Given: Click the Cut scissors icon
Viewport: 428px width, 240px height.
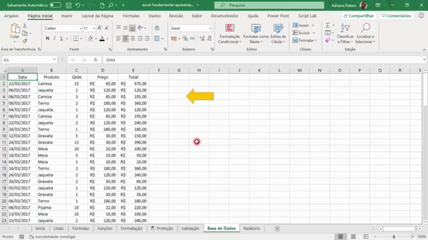Looking at the screenshot, I should [25, 26].
